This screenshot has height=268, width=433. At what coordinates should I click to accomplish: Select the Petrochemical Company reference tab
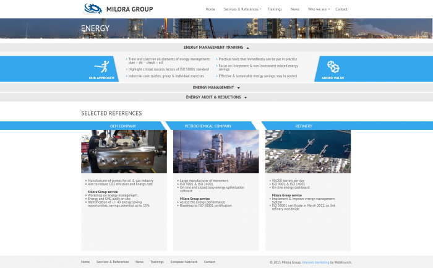[208, 126]
